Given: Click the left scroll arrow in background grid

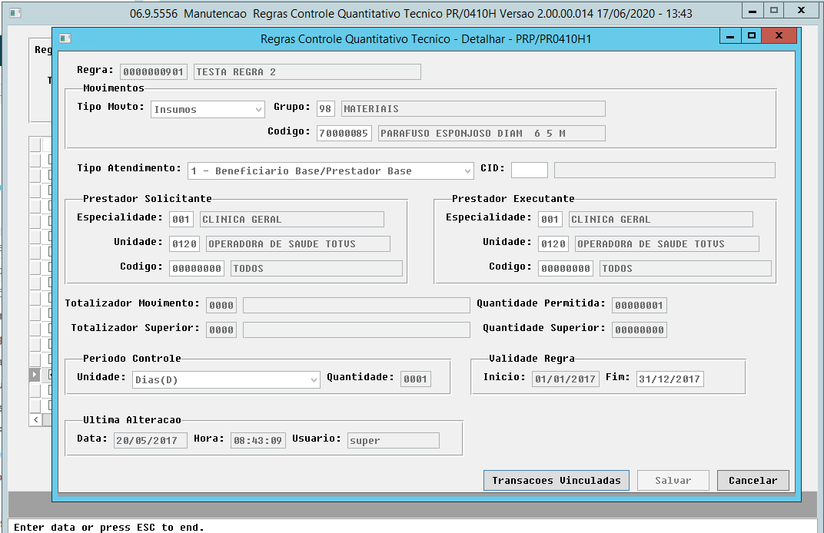Looking at the screenshot, I should (x=35, y=419).
